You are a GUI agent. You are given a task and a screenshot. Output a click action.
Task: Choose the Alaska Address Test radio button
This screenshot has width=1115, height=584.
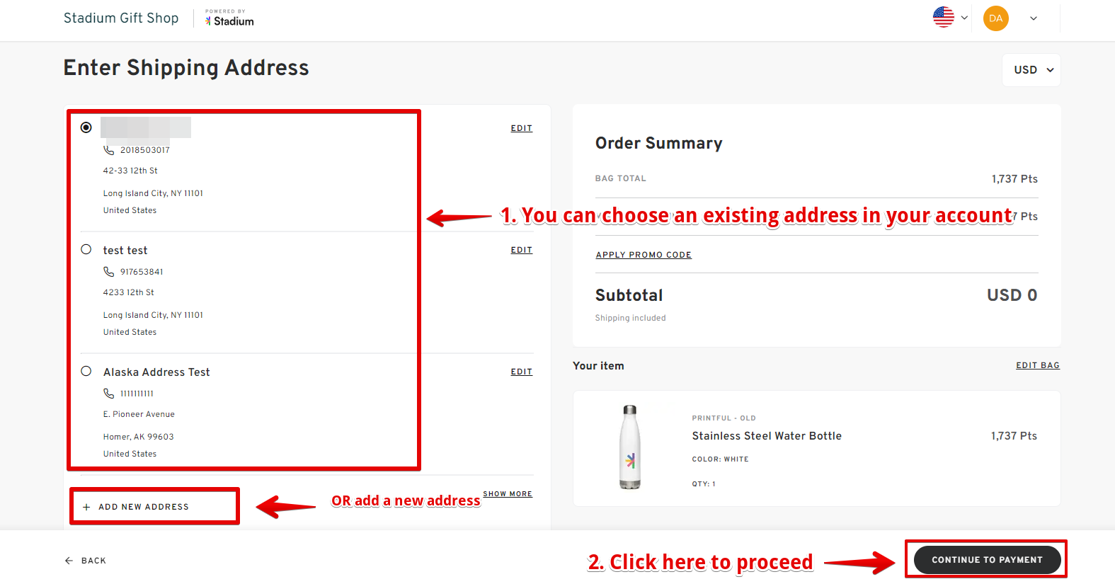coord(86,371)
